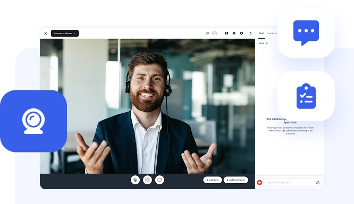This screenshot has width=354, height=204.
Task: Click the blue webcam feature tile
Action: click(33, 121)
